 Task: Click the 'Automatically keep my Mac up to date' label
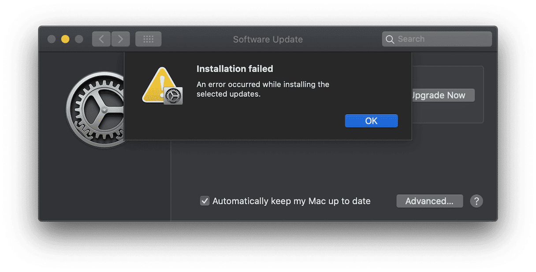(291, 201)
